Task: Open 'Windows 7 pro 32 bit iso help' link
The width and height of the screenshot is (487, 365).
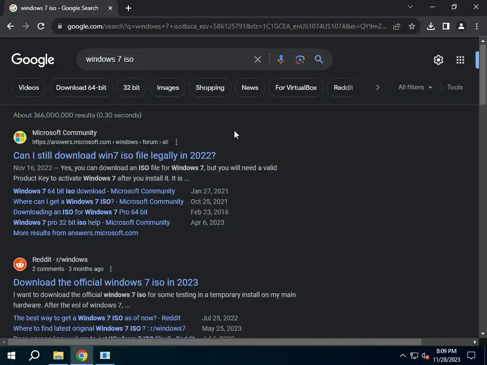Action: pyautogui.click(x=92, y=222)
